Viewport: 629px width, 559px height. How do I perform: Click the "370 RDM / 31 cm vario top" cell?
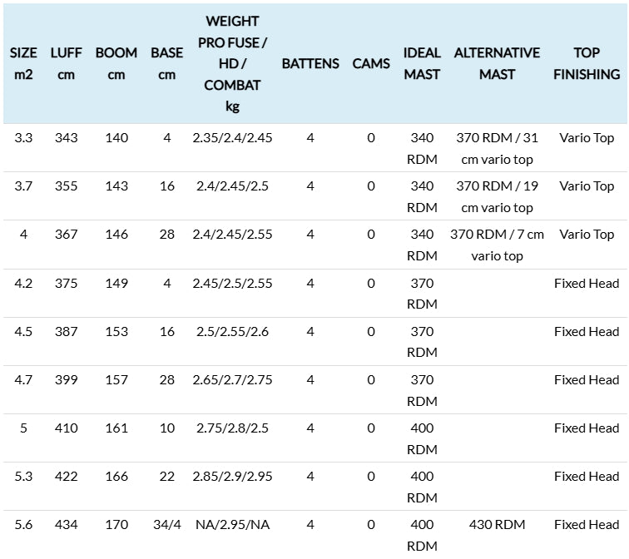pos(497,148)
